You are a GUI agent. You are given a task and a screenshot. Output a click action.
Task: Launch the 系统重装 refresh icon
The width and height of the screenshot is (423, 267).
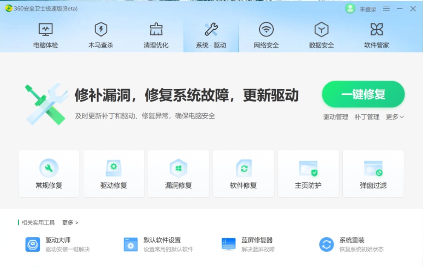pos(326,244)
